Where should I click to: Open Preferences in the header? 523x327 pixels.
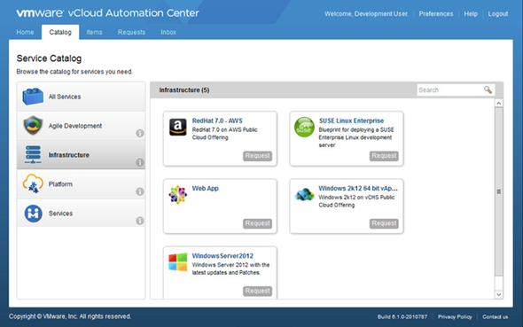coord(436,14)
